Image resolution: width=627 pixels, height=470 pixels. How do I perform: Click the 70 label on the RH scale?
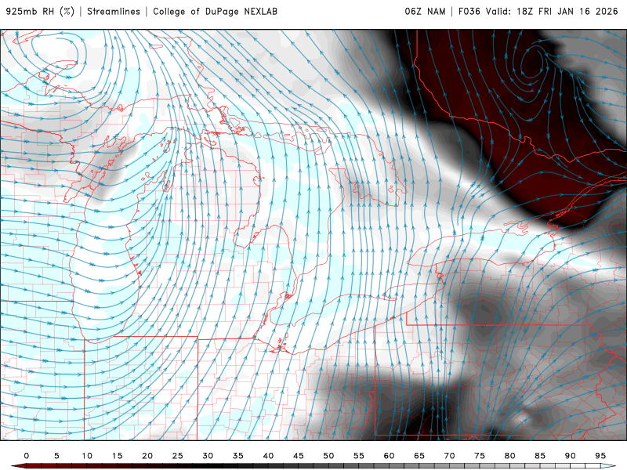coord(449,456)
